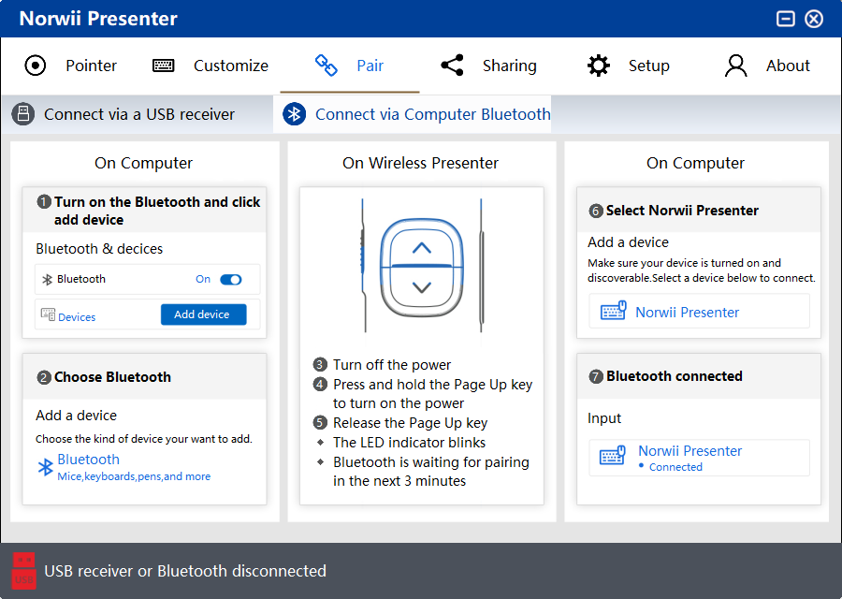This screenshot has height=599, width=842.
Task: Click "USB receiver or Bluetooth disconnected" status
Action: point(185,571)
